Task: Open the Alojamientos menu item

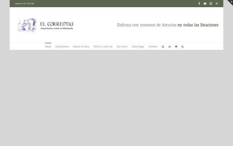Action: pyautogui.click(x=62, y=46)
